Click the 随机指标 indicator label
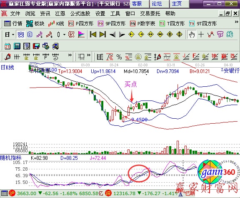 coord(11,158)
